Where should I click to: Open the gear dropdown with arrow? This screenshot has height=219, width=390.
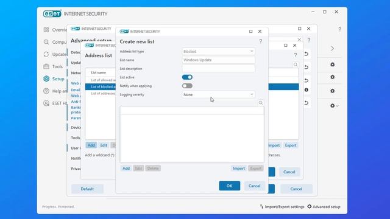pyautogui.click(x=334, y=106)
